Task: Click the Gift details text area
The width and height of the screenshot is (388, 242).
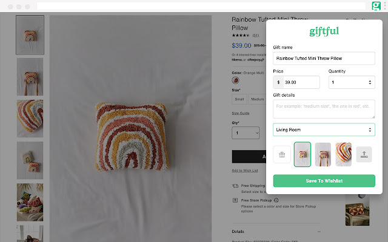Action: point(324,109)
